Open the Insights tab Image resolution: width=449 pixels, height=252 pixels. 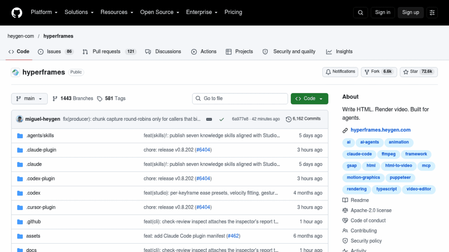click(x=339, y=52)
